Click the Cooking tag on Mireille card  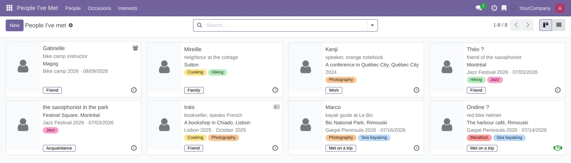pyautogui.click(x=195, y=72)
